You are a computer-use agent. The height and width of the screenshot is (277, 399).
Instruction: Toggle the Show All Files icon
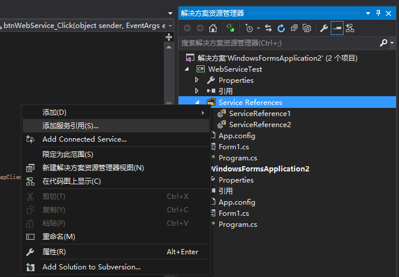click(307, 28)
